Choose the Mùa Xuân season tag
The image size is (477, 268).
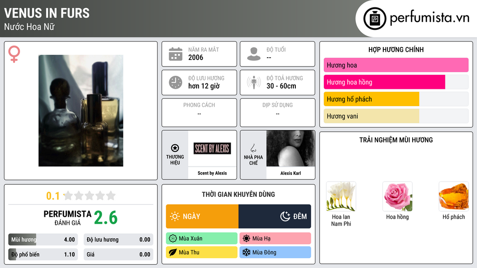click(202, 239)
